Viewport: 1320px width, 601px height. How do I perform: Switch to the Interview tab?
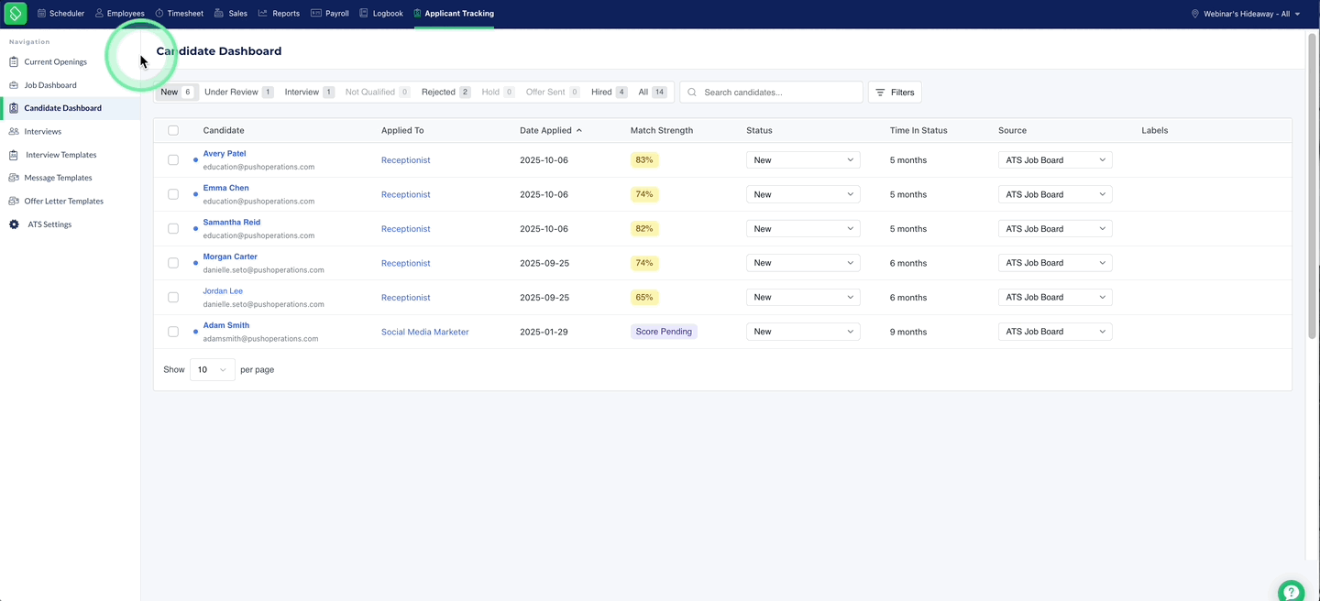point(309,93)
